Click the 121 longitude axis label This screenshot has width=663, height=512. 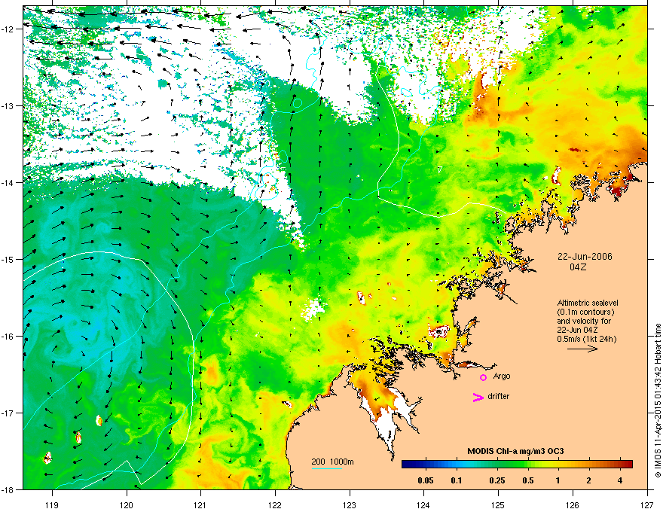[200, 504]
